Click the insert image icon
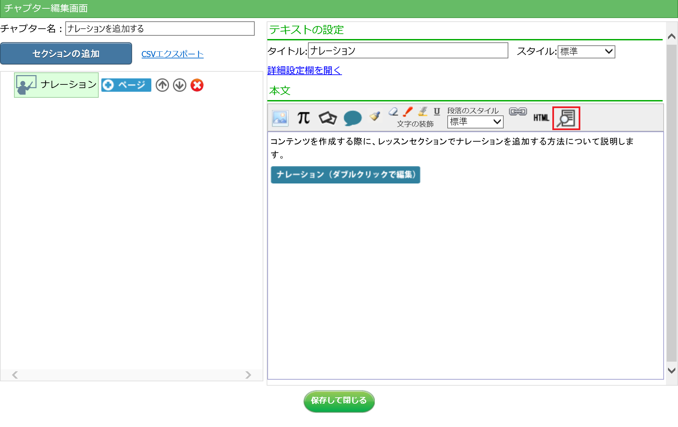 [280, 118]
